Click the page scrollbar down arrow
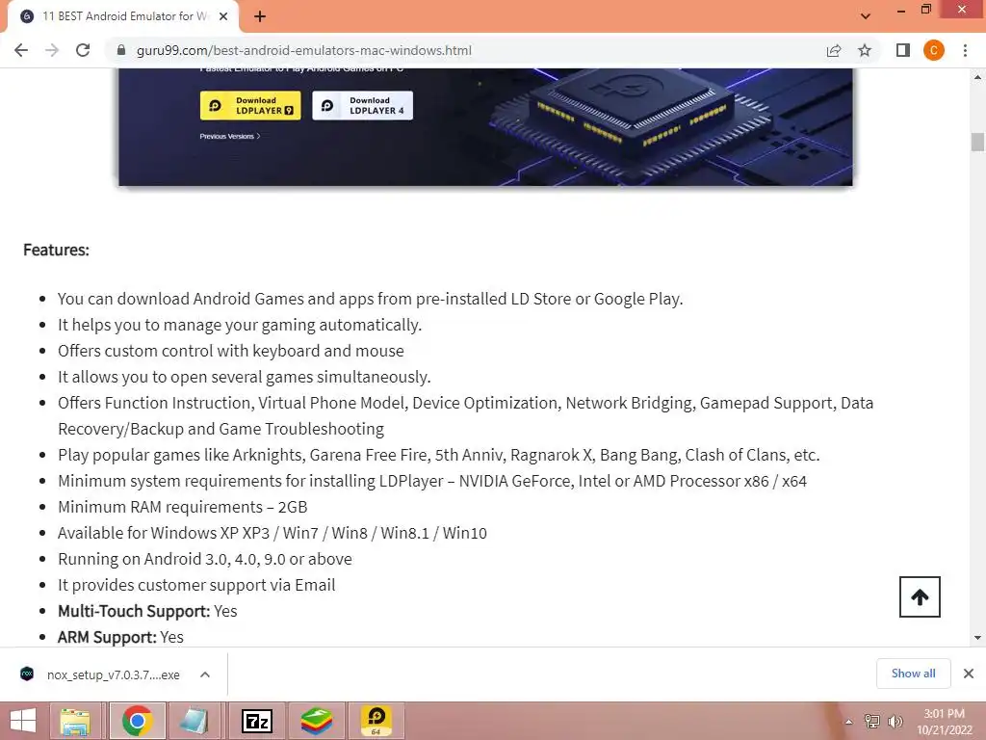Screen dimensions: 986x740 pos(977,638)
